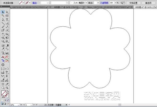This screenshot has height=107, width=157.
Task: Close the 未标题-1* document tab
Action: (83, 7)
